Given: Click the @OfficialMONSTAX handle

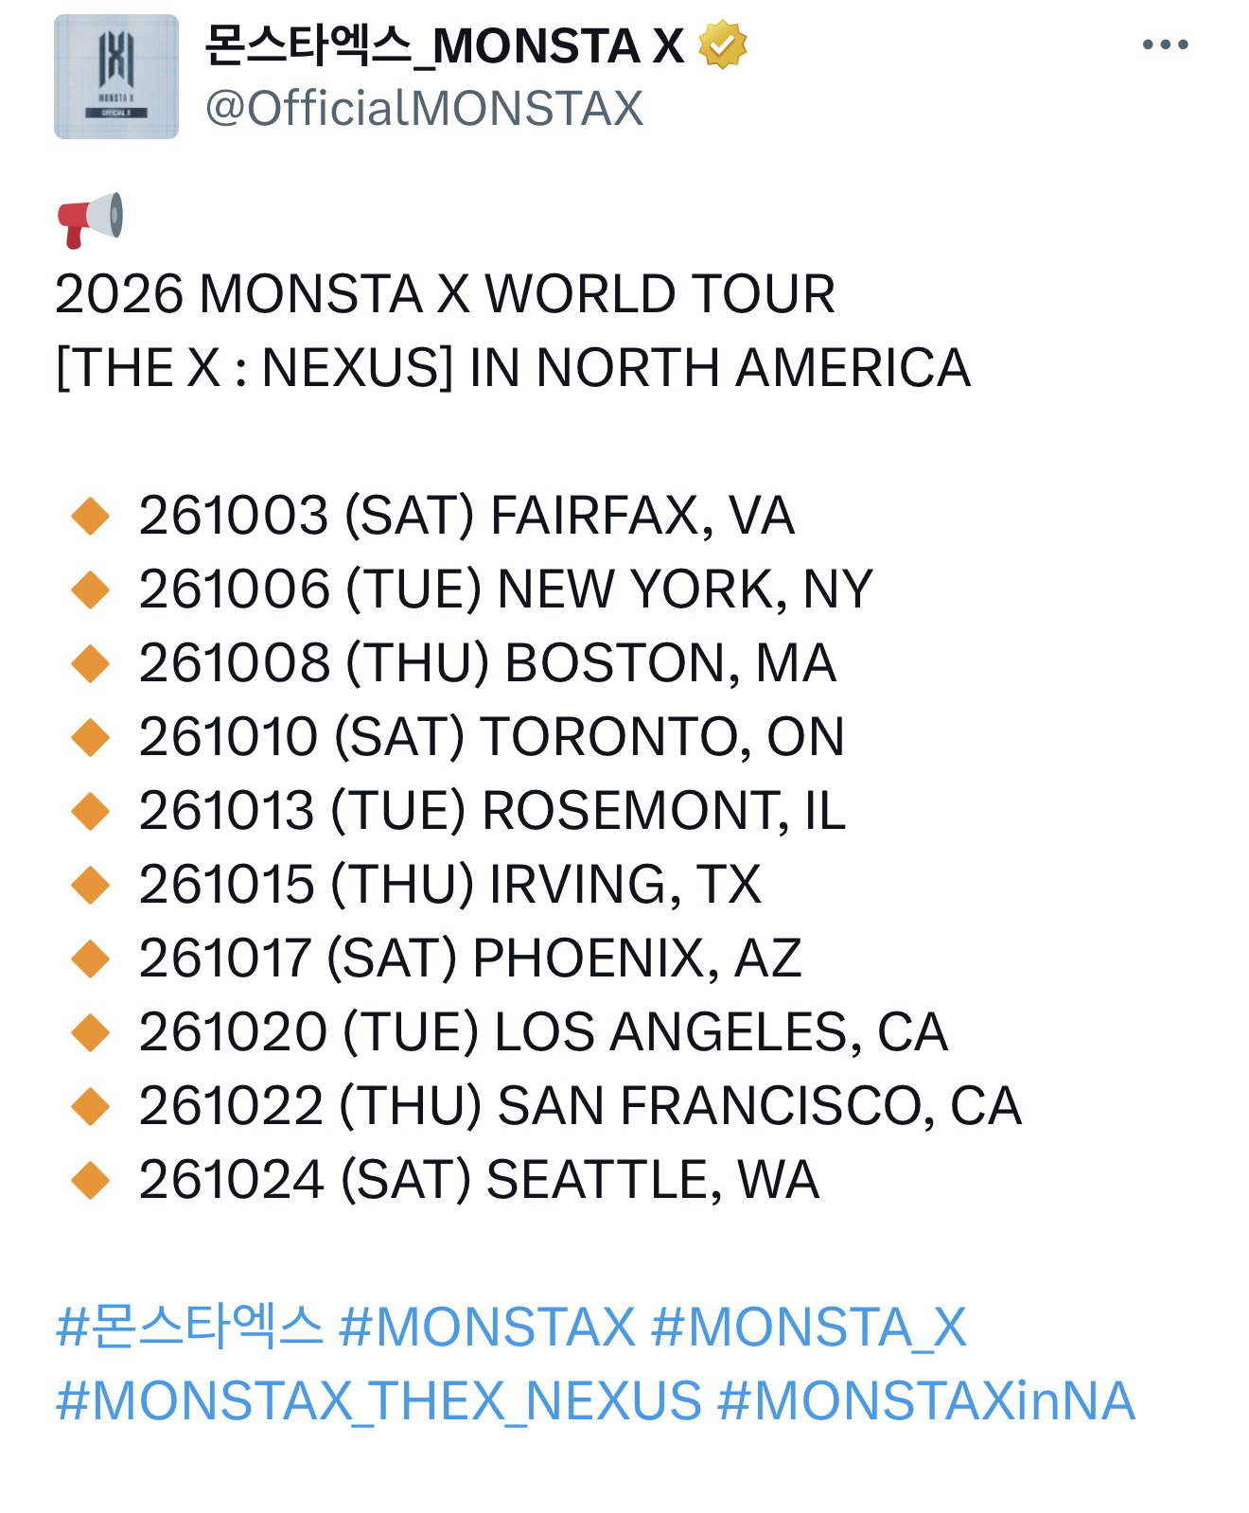Looking at the screenshot, I should click(x=424, y=108).
